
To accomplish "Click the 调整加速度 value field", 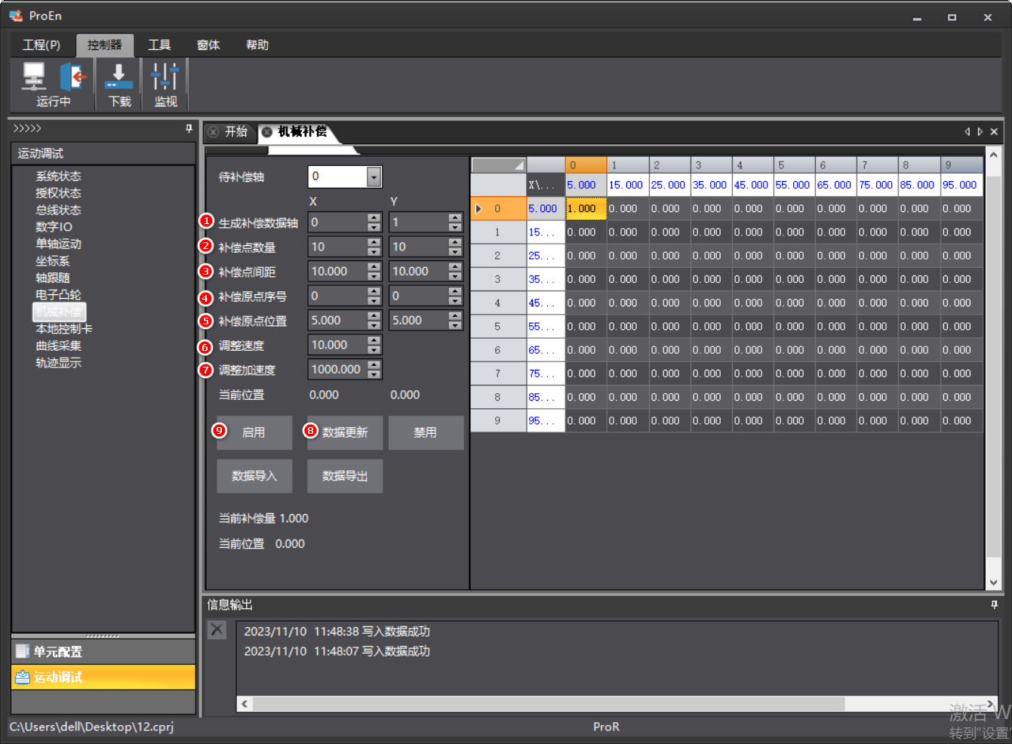I will point(337,370).
